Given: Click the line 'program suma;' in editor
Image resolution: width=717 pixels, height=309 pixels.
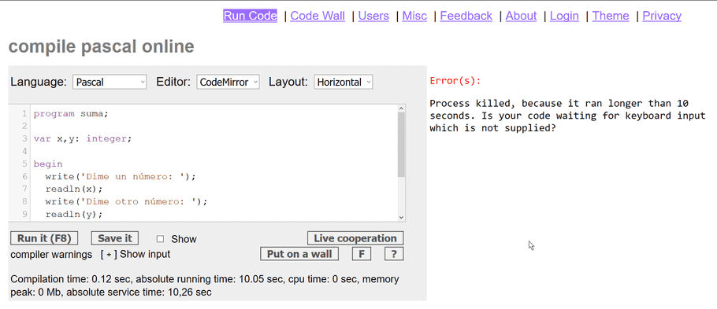Looking at the screenshot, I should [71, 114].
